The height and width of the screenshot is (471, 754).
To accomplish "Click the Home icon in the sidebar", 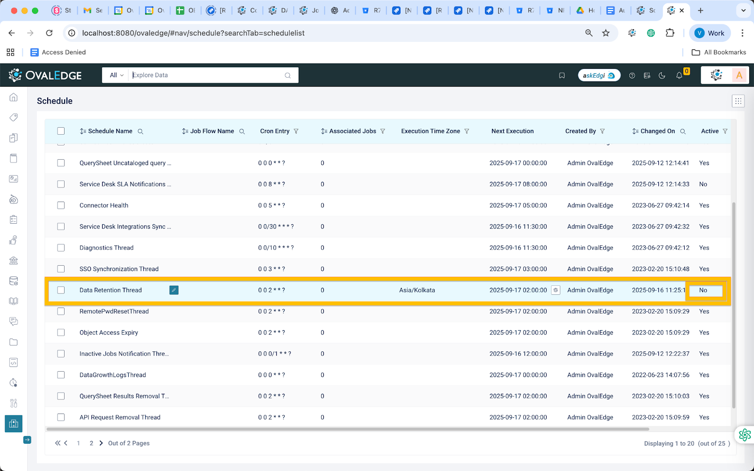I will click(14, 97).
